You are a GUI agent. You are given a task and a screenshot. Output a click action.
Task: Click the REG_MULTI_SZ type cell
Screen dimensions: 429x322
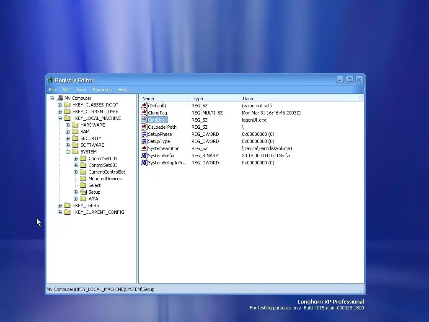(207, 113)
